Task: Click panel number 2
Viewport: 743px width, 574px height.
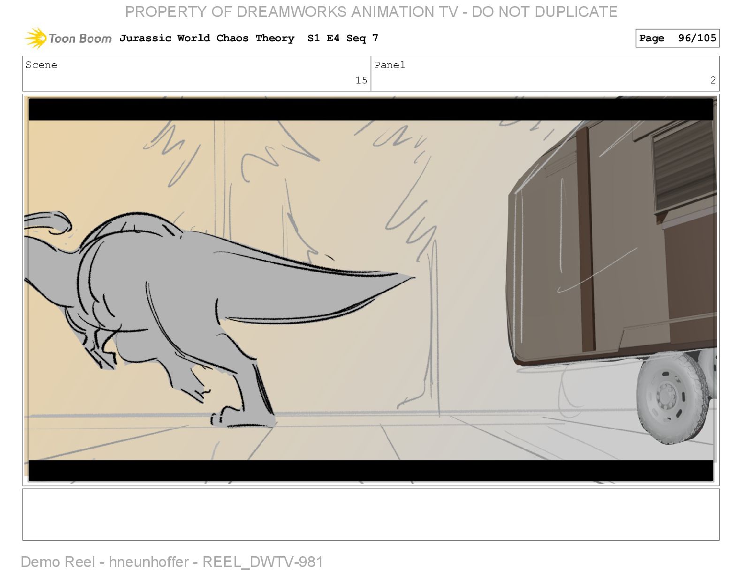Action: tap(713, 80)
